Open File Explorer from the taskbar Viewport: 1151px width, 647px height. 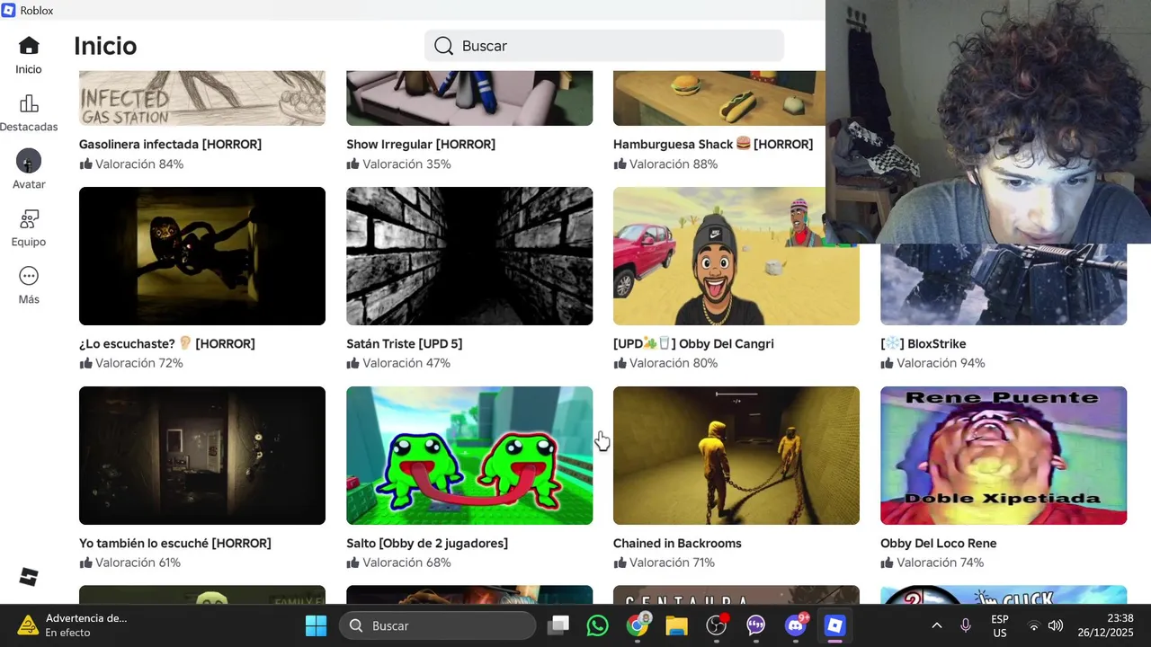tap(676, 625)
